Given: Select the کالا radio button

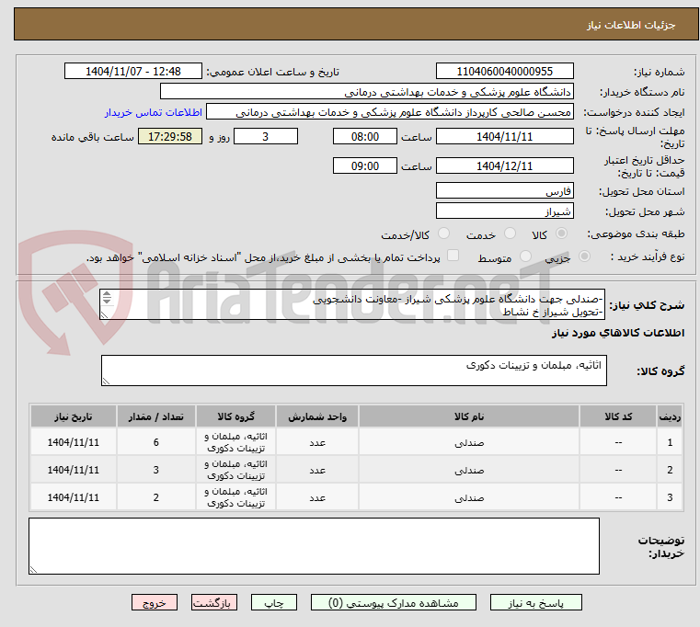Looking at the screenshot, I should click(562, 234).
